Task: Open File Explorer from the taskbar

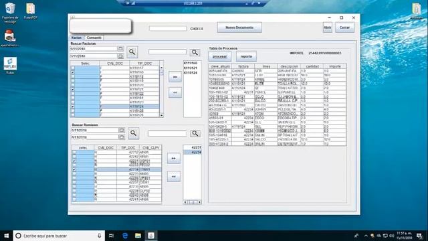Action: [138, 236]
